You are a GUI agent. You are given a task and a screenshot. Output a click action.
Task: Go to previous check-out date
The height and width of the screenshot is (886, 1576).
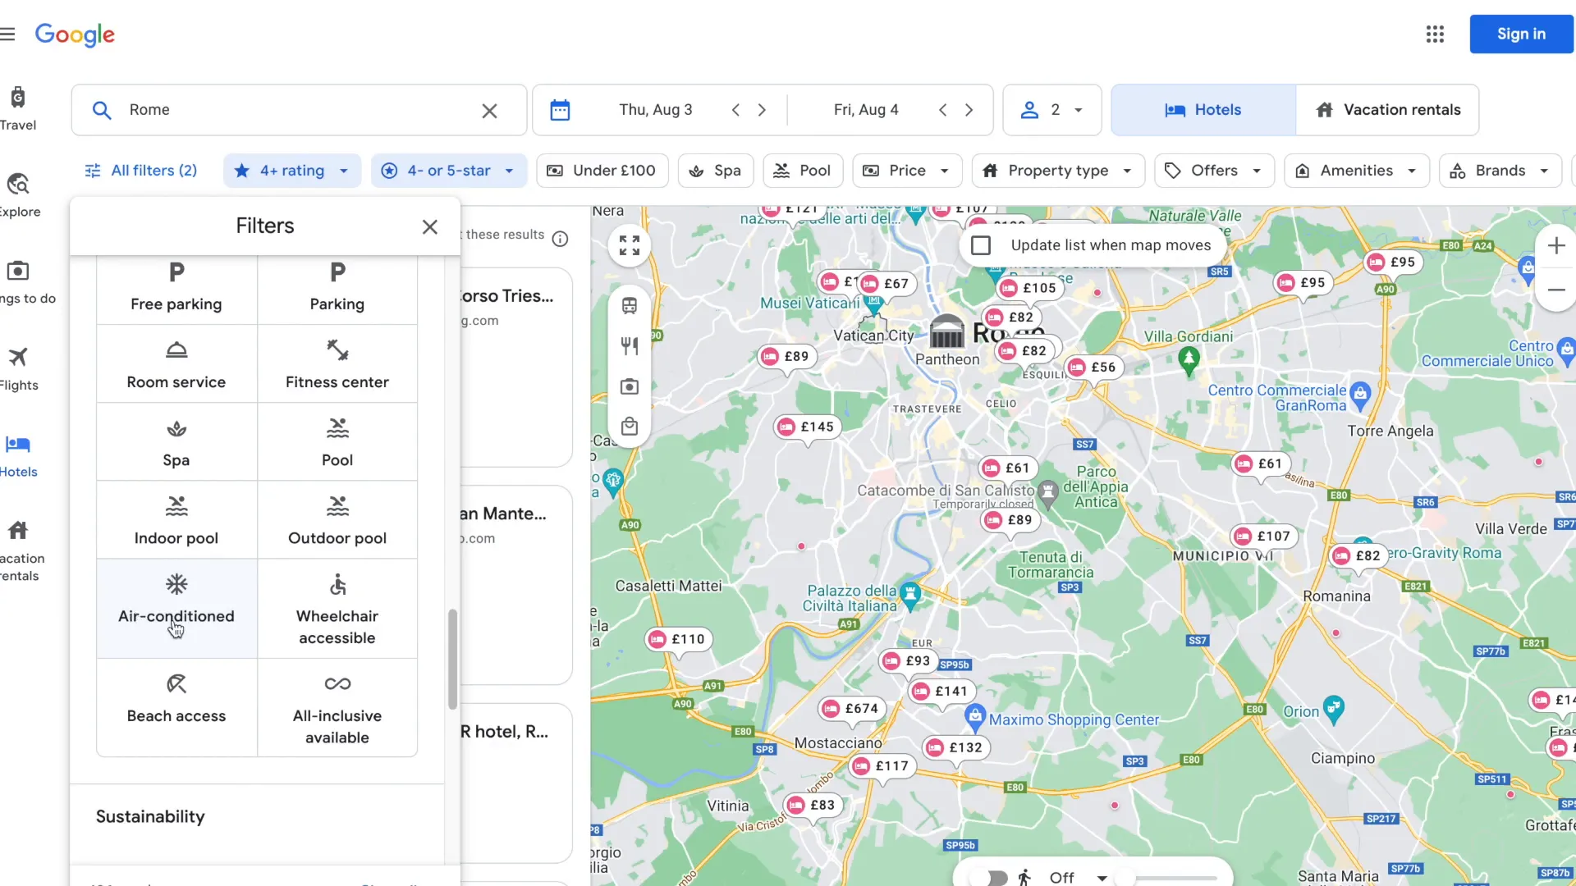pyautogui.click(x=942, y=110)
